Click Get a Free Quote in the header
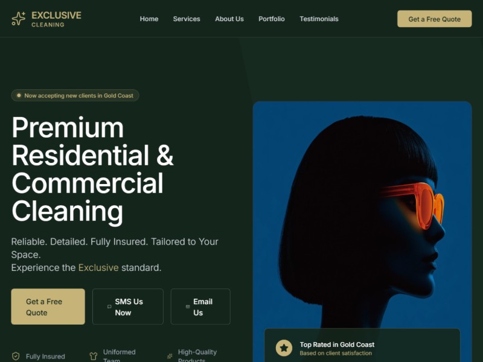The image size is (483, 362). [x=434, y=19]
